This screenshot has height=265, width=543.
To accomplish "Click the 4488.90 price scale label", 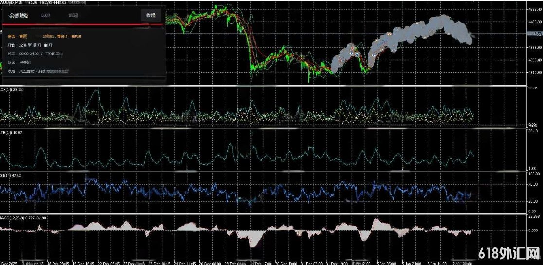I will 535,22.
